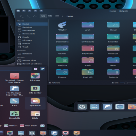The width and height of the screenshot is (136, 136).
Task: Open forward-history dropdown arrow under Forward button
Action: (x=30, y=18)
